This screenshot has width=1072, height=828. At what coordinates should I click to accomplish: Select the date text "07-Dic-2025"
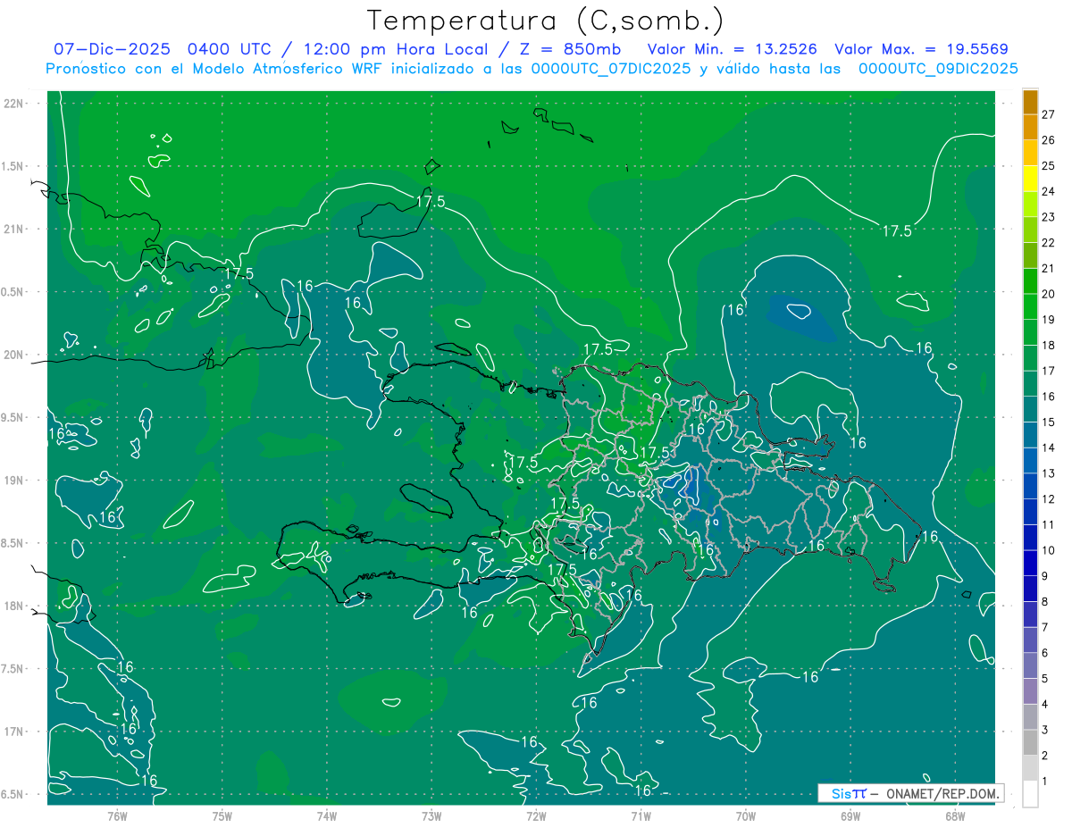114,49
